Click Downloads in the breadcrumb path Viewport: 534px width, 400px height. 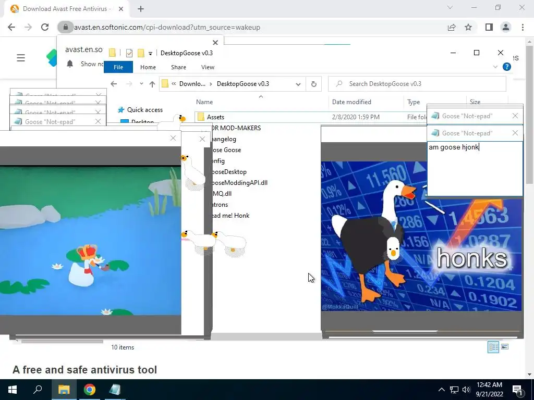click(x=192, y=84)
